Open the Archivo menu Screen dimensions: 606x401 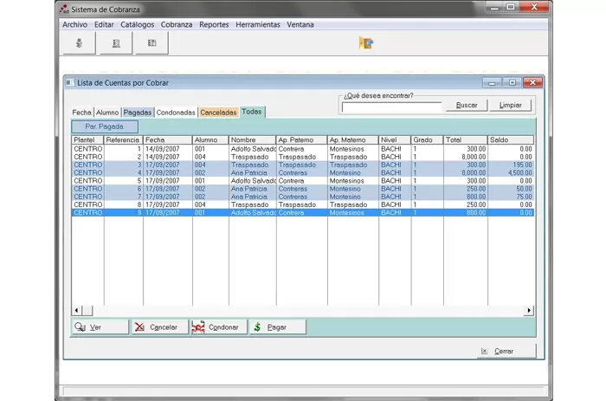[74, 25]
